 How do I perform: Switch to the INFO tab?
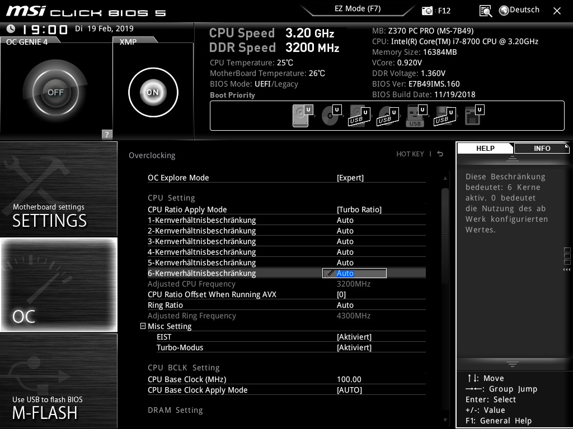click(x=542, y=149)
